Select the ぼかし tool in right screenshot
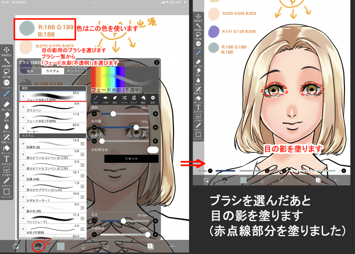This screenshot has width=355, height=254. point(198,81)
